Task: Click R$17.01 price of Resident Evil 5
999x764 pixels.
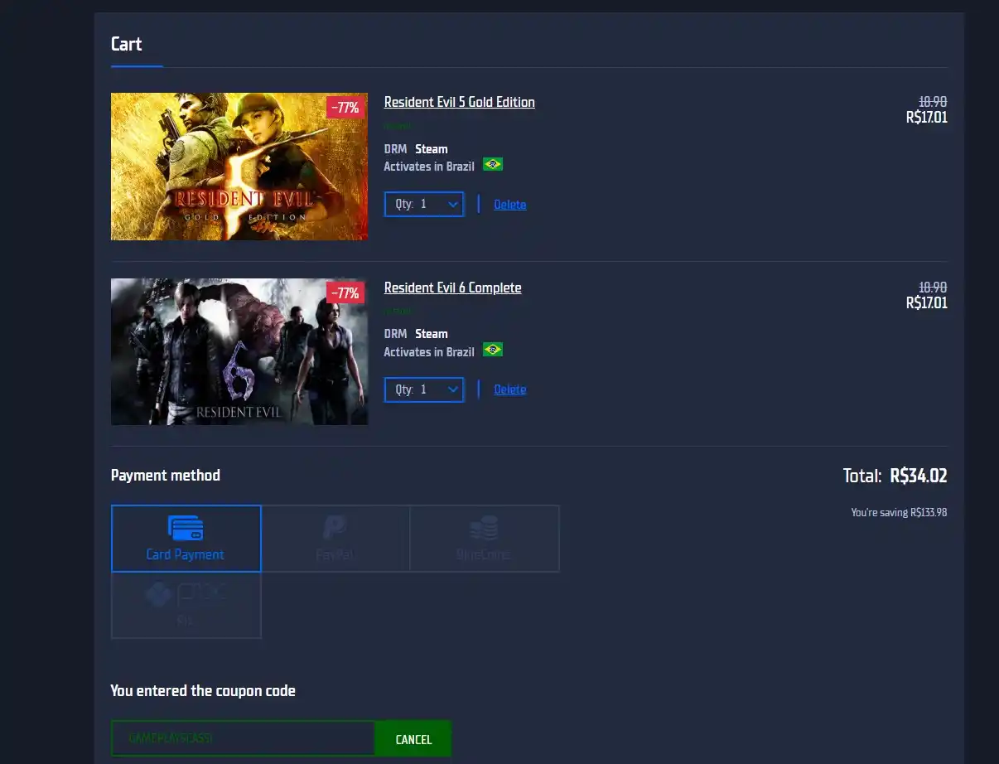Action: coord(927,118)
